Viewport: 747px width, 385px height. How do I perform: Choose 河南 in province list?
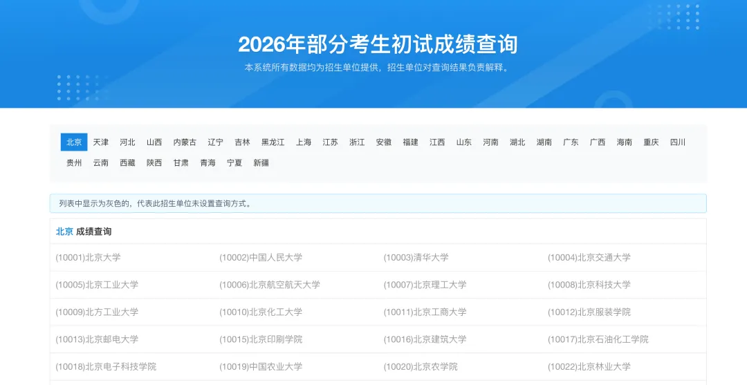490,142
